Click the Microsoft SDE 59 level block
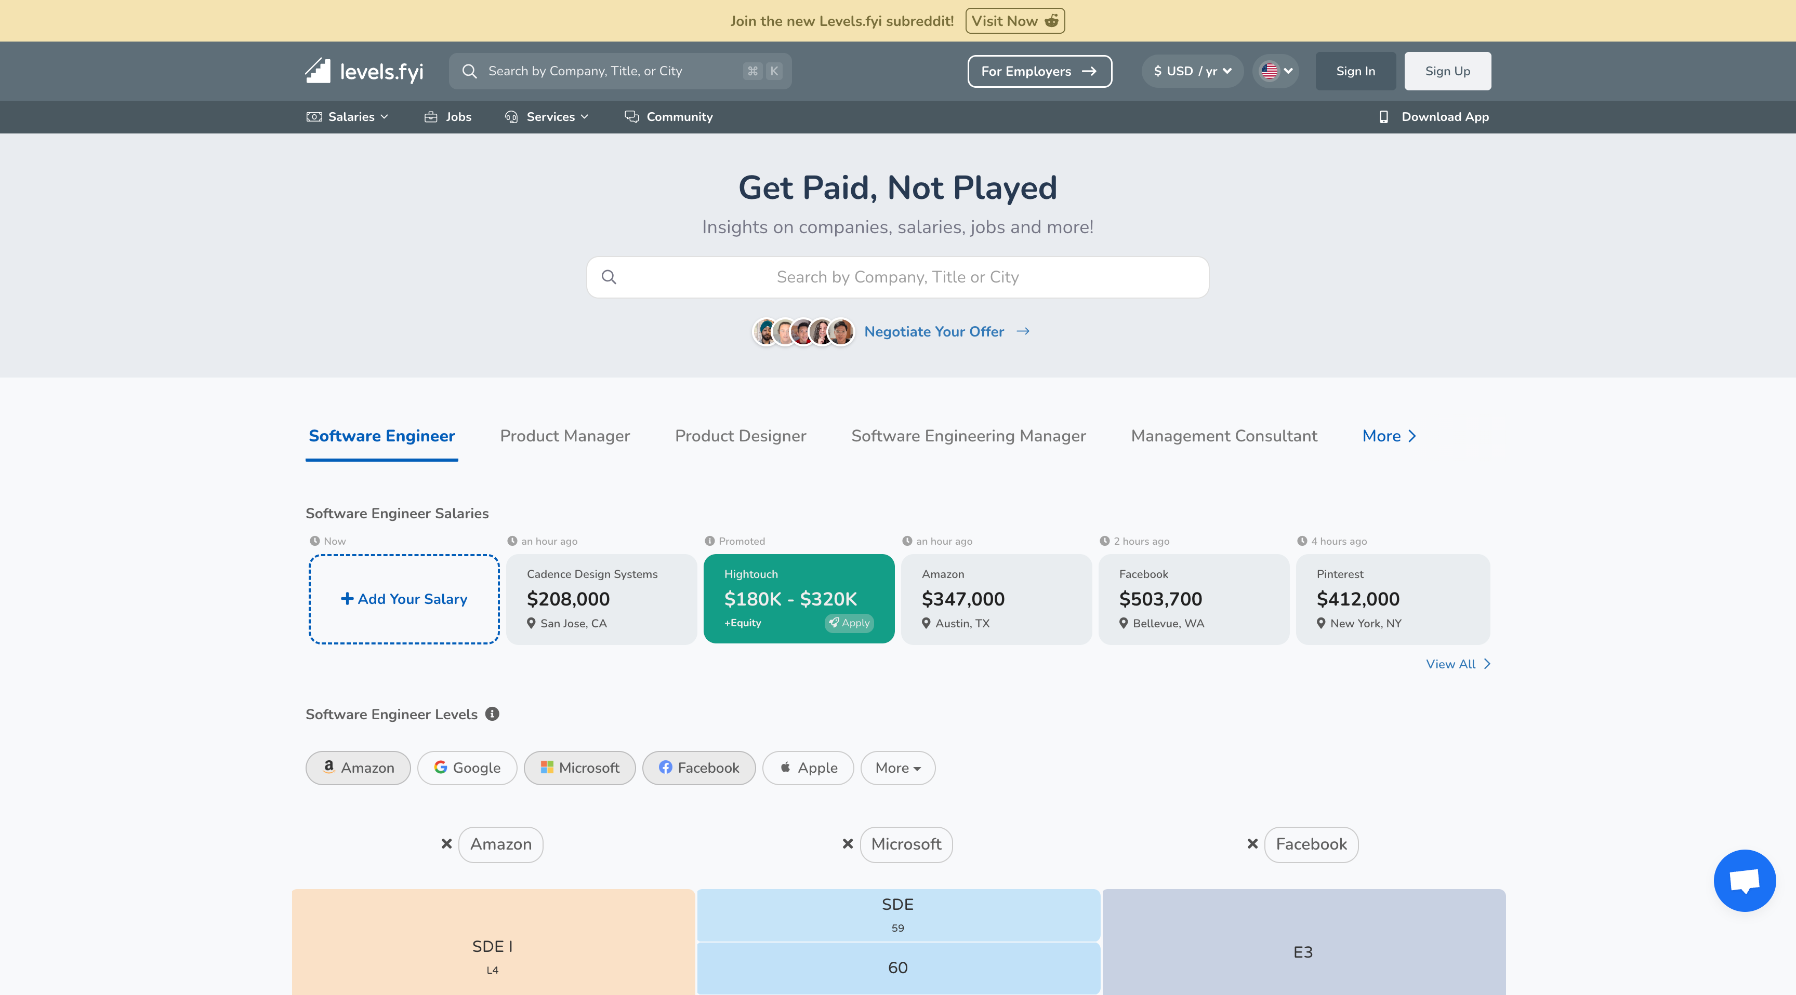Viewport: 1796px width, 995px height. tap(898, 915)
